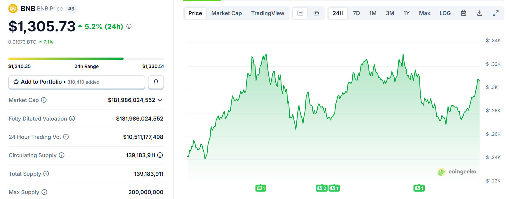The width and height of the screenshot is (509, 199).
Task: Click the first news marker labeled 1
Action: 261,188
